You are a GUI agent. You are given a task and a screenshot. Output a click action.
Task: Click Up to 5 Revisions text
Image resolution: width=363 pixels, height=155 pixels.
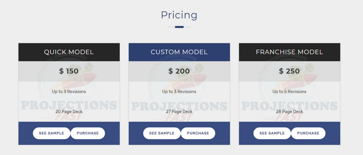tap(289, 92)
